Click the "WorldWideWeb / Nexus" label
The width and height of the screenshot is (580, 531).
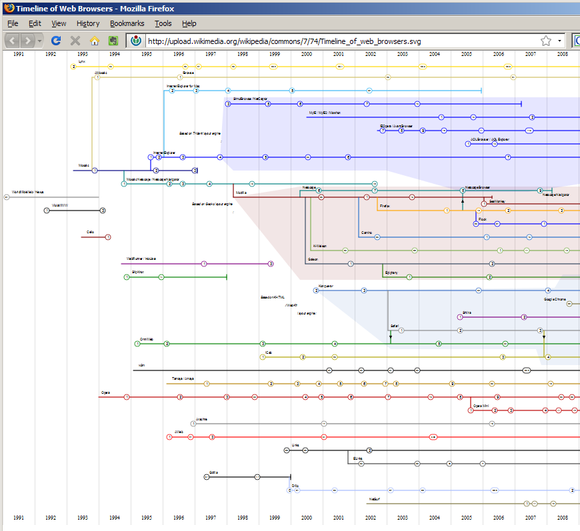coord(27,192)
